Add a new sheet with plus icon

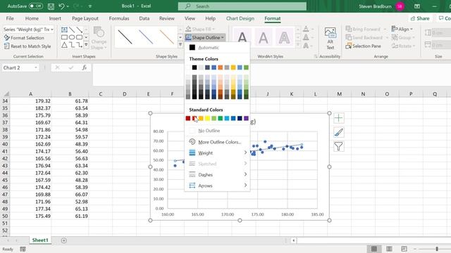64,240
